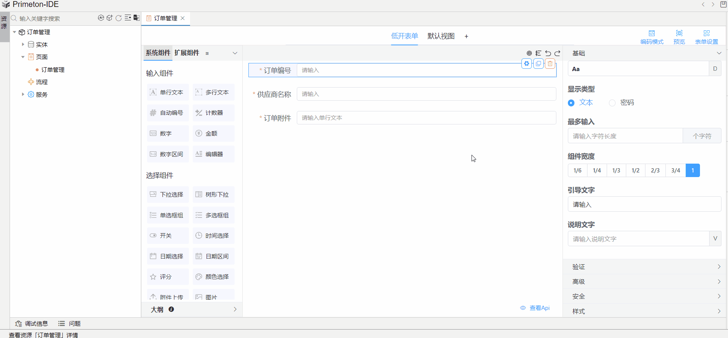Click the copy icon on 订单编号 field

(538, 64)
